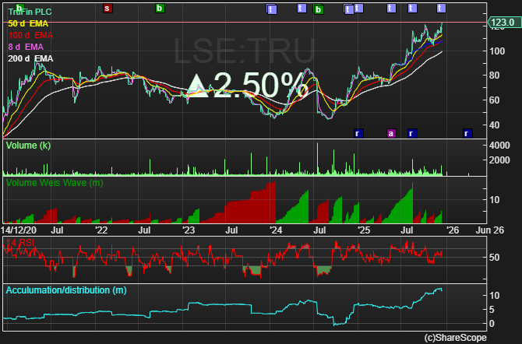Click the red 's' sell marker
Viewport: 522px width, 344px height.
pos(107,9)
